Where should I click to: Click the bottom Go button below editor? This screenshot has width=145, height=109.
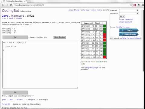(15, 92)
